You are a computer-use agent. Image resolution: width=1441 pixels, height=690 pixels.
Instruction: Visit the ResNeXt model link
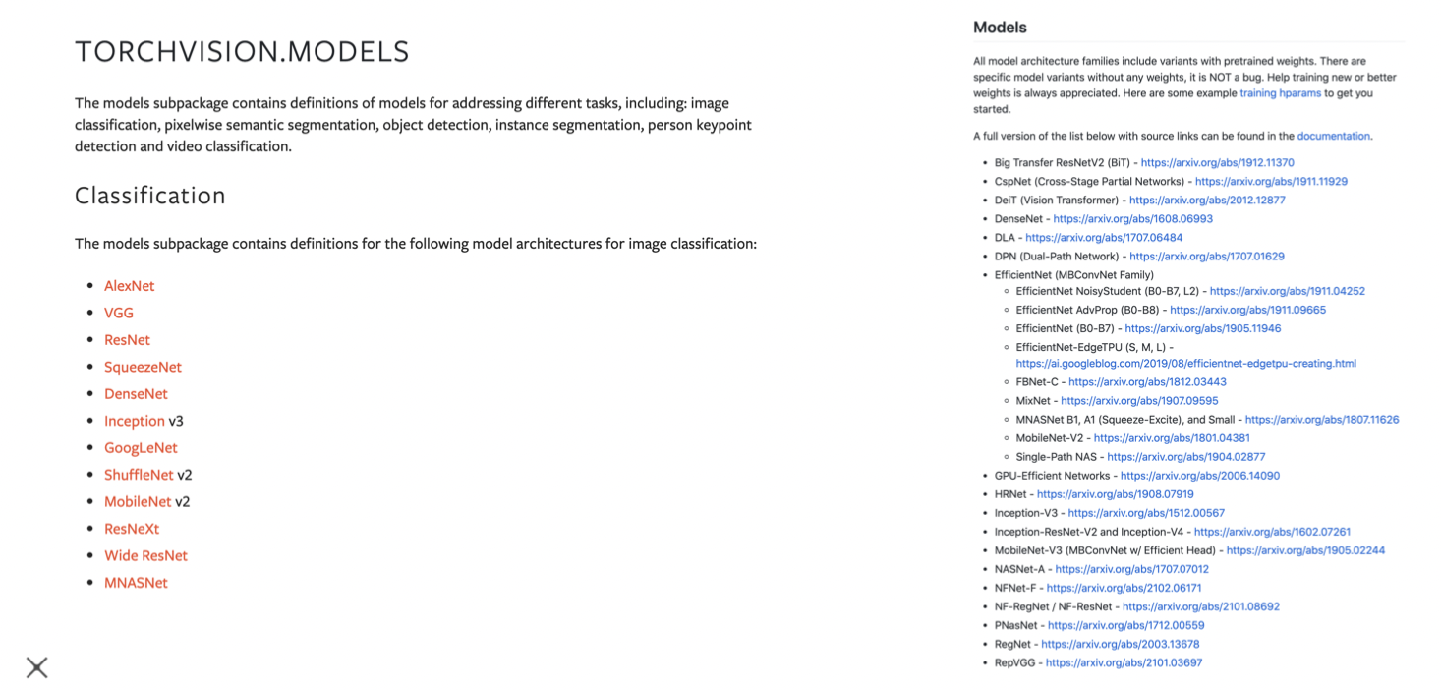tap(132, 529)
